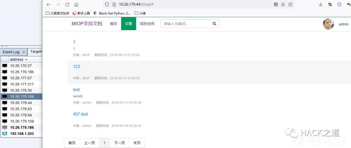Click the admin avatar picture

[x=328, y=24]
